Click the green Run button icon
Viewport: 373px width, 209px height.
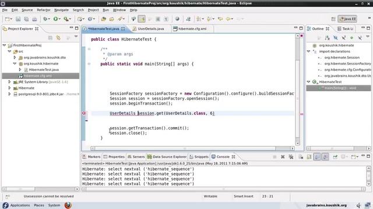pos(55,19)
